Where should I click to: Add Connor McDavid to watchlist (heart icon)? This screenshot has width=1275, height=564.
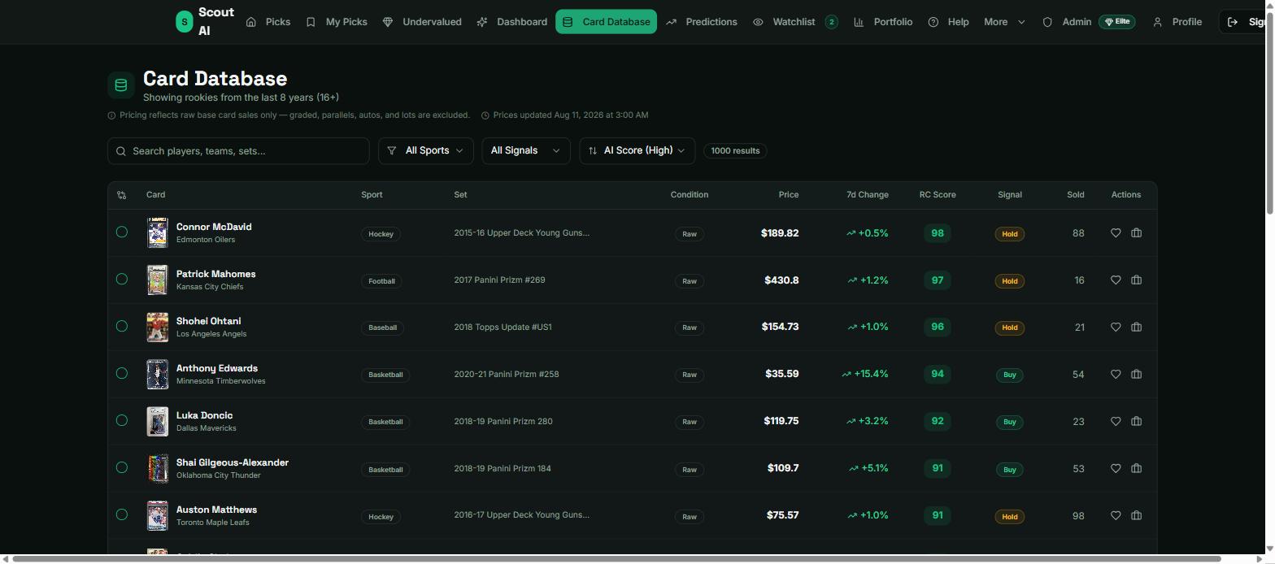coord(1116,233)
